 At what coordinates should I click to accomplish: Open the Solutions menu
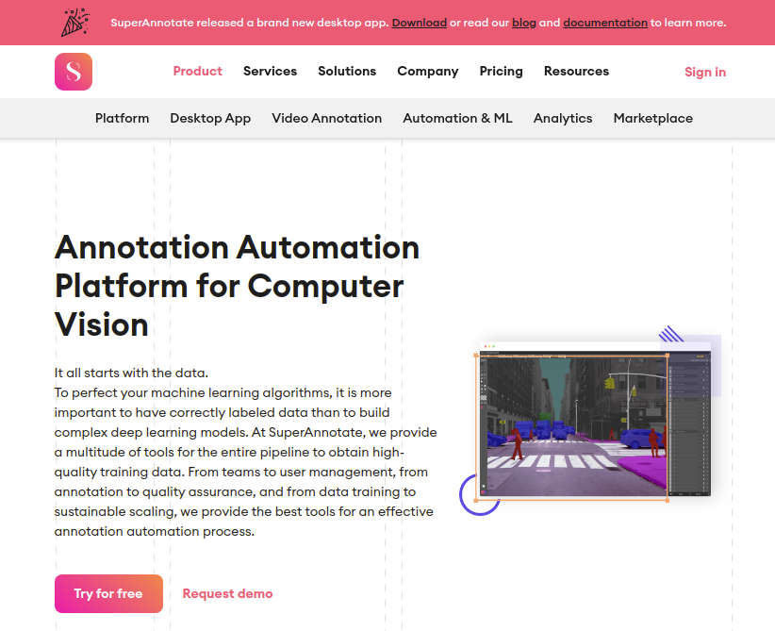point(347,71)
